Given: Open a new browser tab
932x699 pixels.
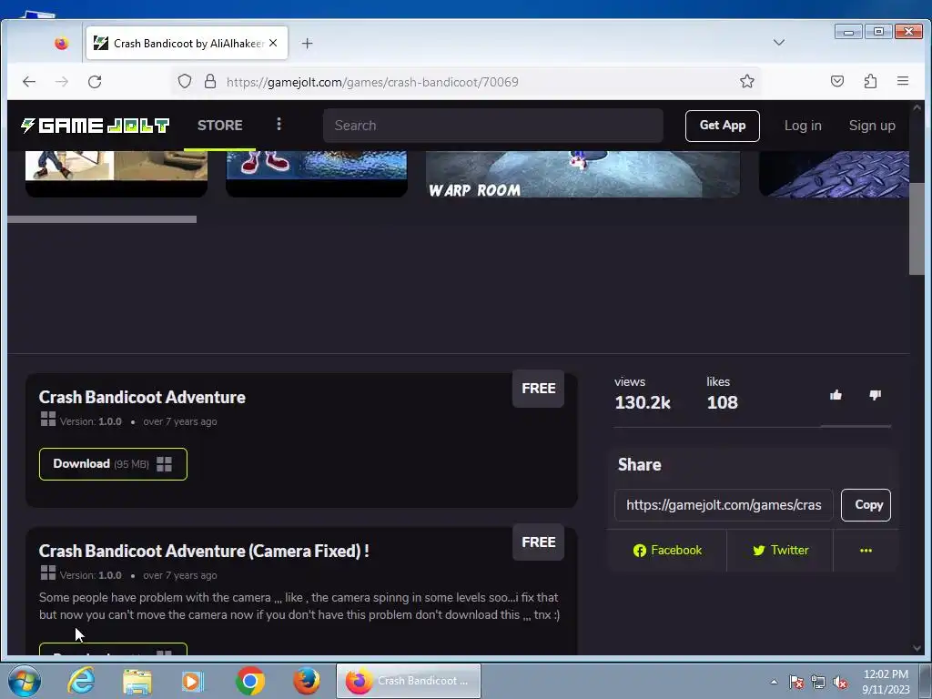Looking at the screenshot, I should 307,44.
